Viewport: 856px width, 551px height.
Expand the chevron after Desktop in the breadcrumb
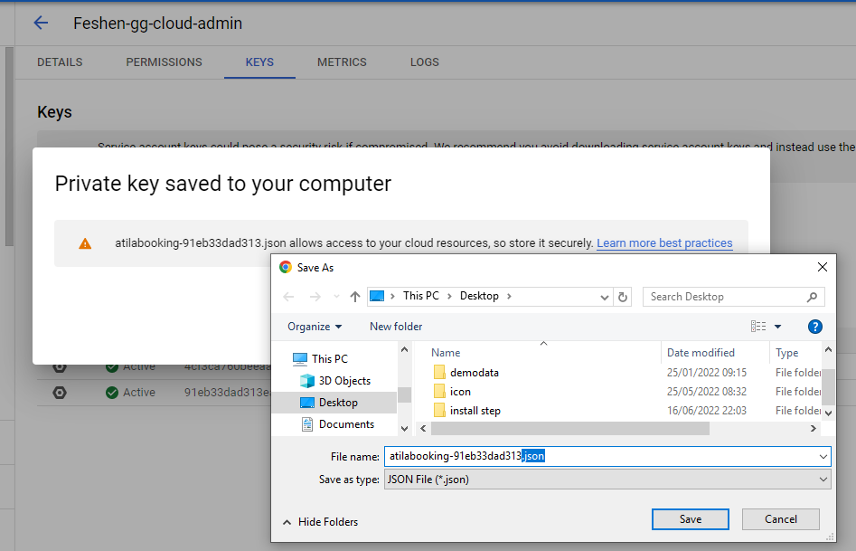pyautogui.click(x=509, y=296)
